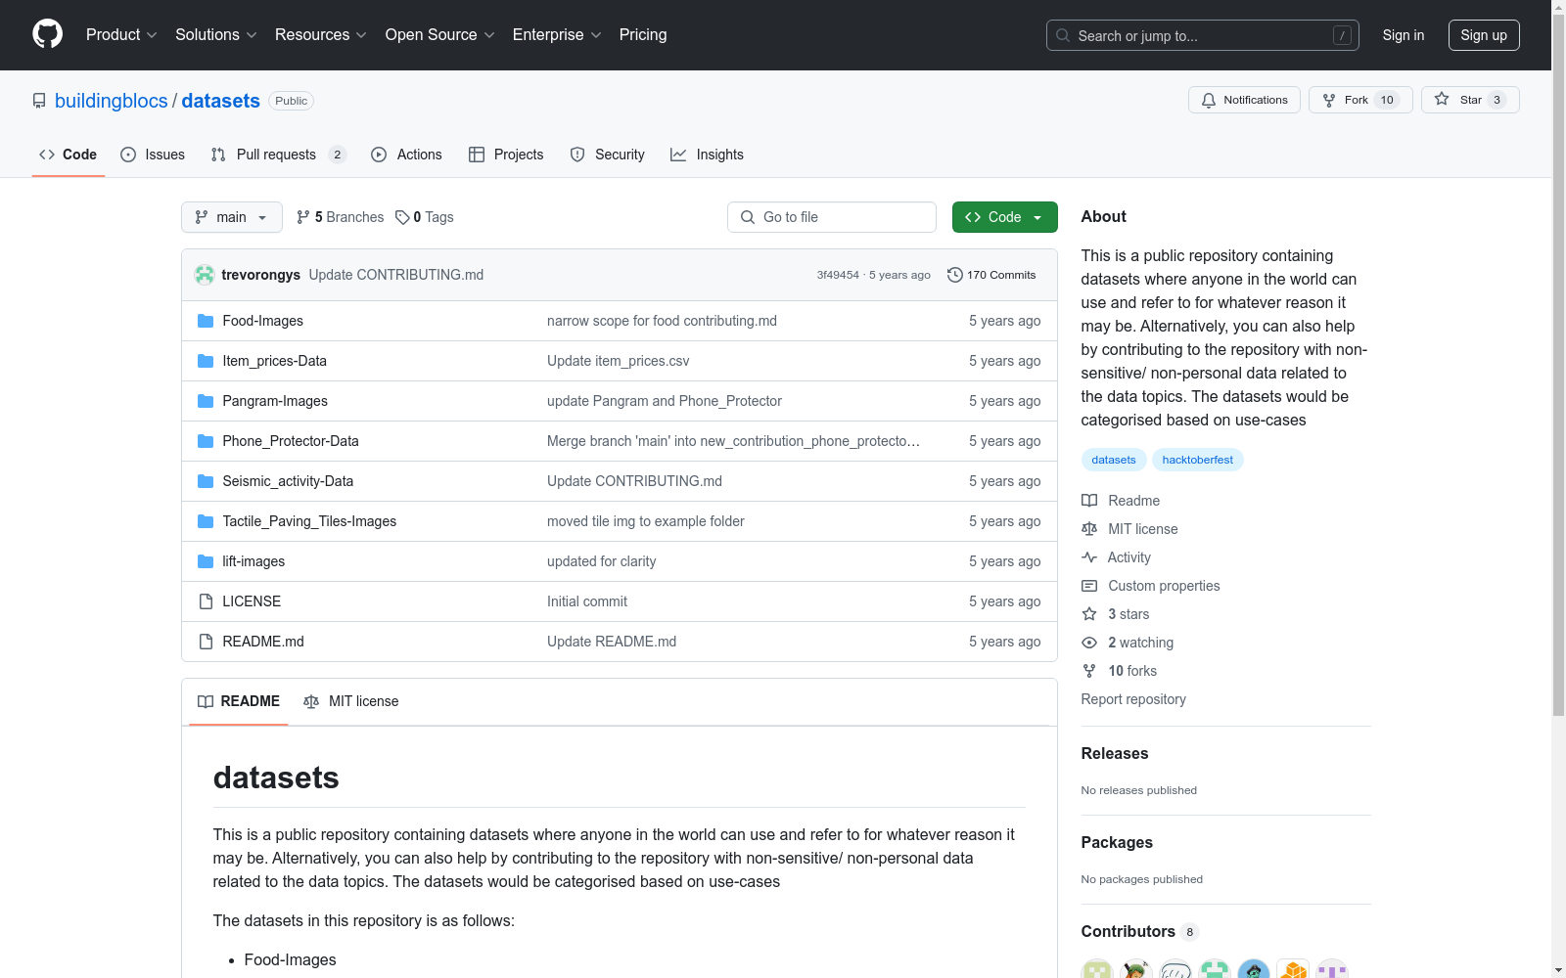1566x978 pixels.
Task: Click the lift-images folder icon
Action: (206, 561)
